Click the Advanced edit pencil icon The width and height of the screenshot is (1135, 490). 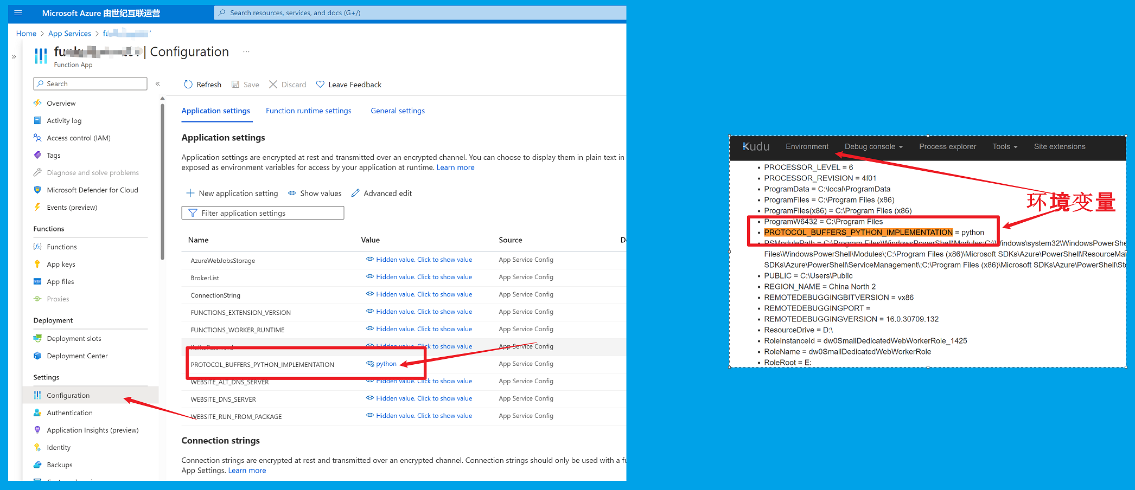(x=355, y=194)
